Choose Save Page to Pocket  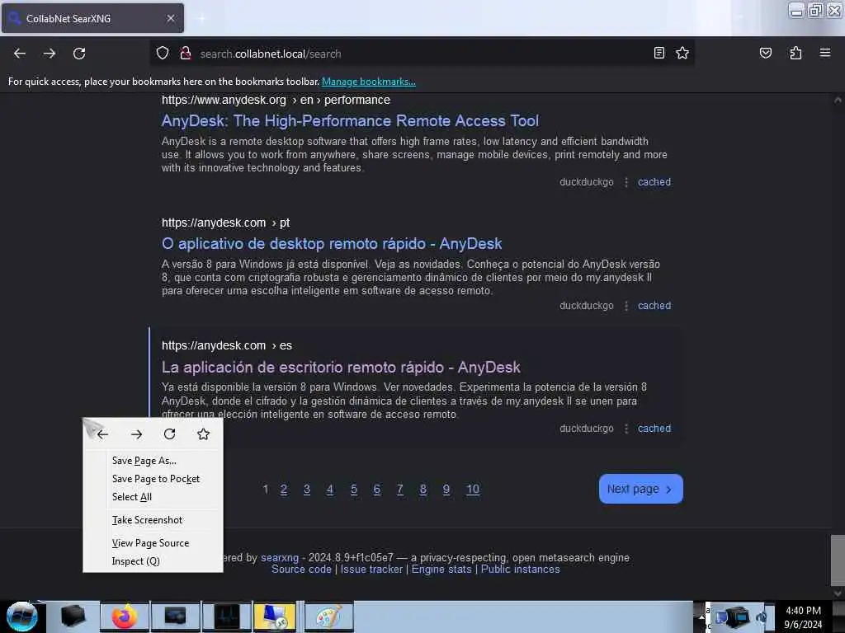pos(153,479)
